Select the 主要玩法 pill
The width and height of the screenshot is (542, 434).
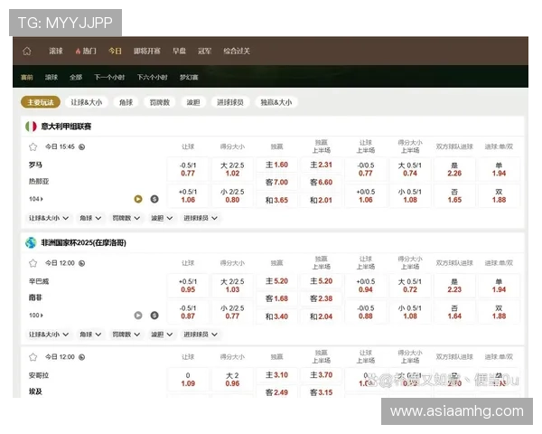click(x=41, y=102)
